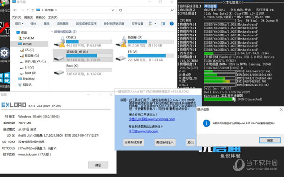Click 离线系统注入 in the Intel RST tool
The height and width of the screenshot is (177, 284).
point(165,142)
